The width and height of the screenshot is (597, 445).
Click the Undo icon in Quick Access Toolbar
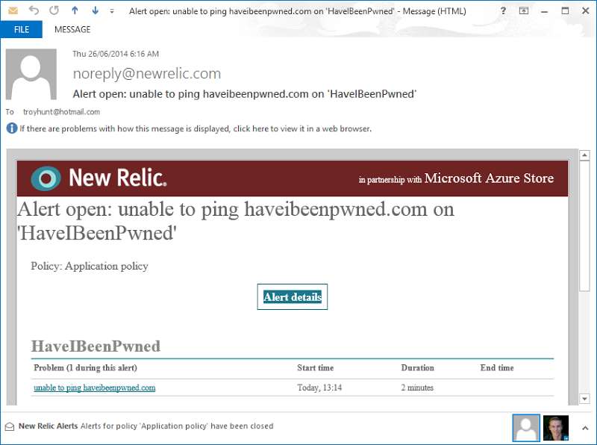pos(33,10)
